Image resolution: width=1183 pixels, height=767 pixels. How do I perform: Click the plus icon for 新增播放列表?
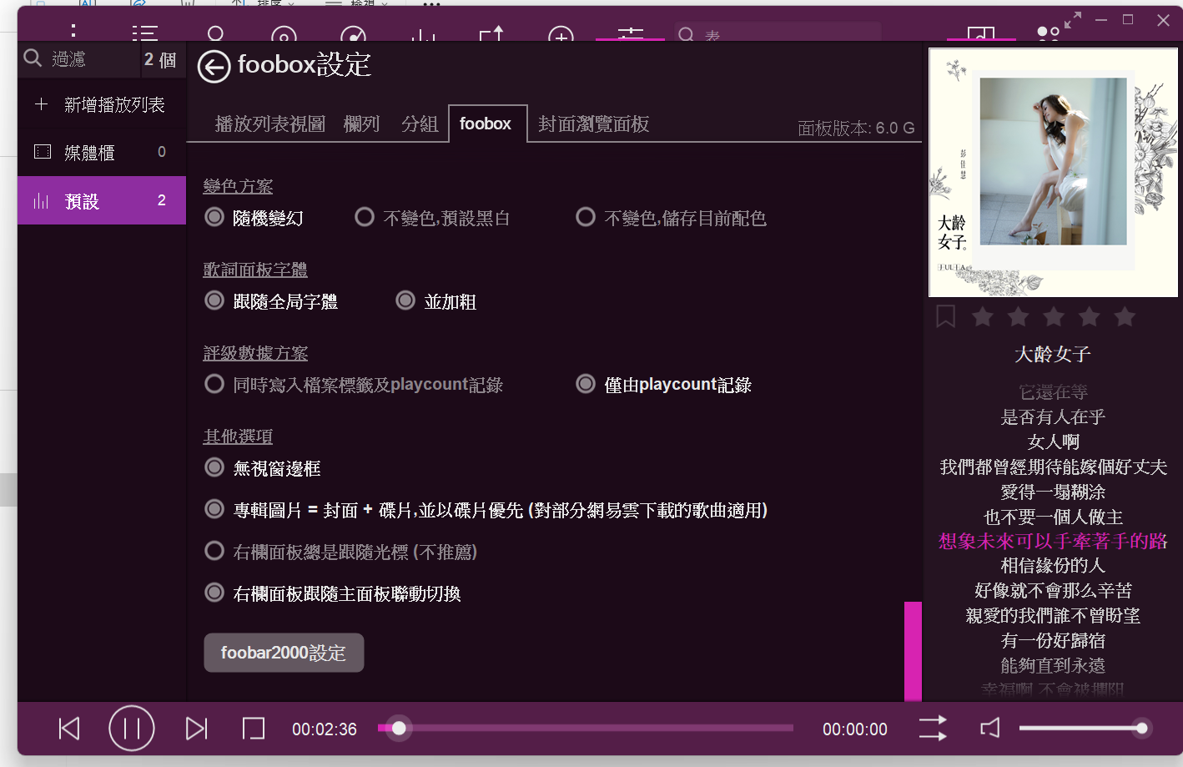pos(41,104)
